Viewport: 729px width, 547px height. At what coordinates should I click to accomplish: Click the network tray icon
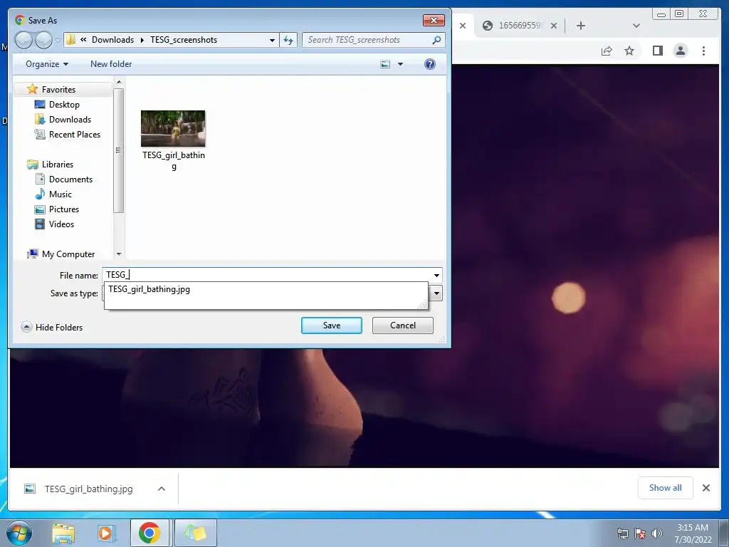(x=622, y=533)
